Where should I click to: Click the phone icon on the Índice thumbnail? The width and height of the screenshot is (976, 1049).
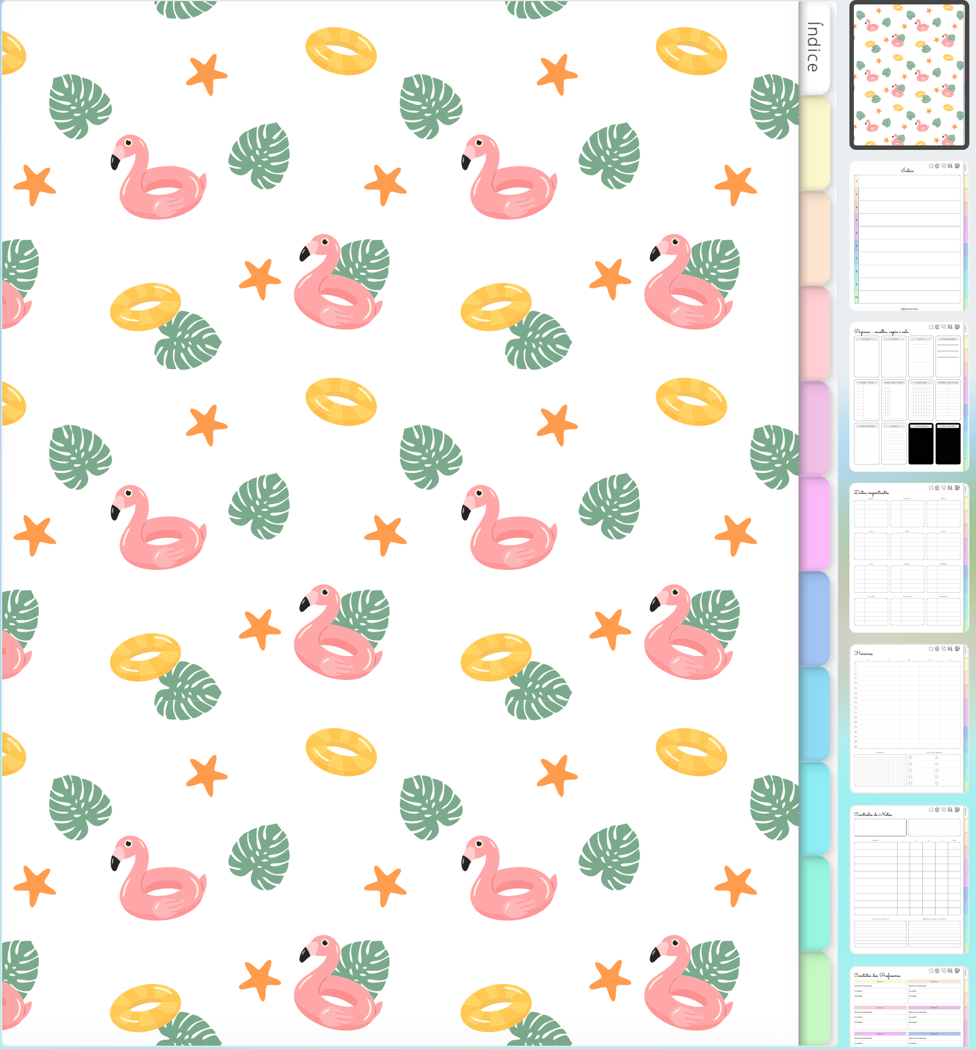point(944,166)
